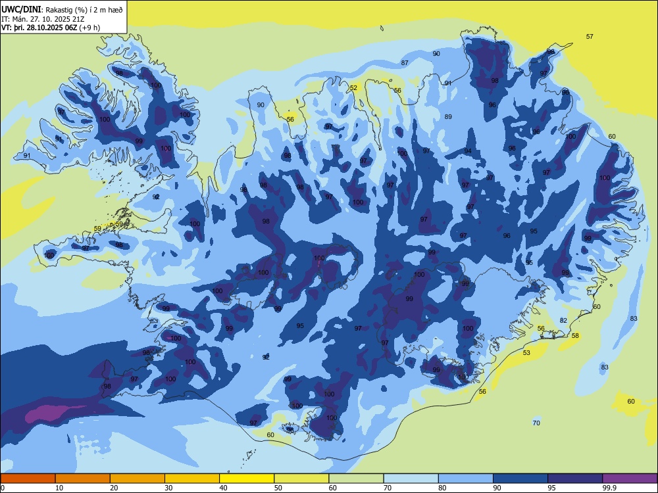This screenshot has width=658, height=493.
Task: Click the medium blue 80–90 legend swatch
Action: pos(465,479)
